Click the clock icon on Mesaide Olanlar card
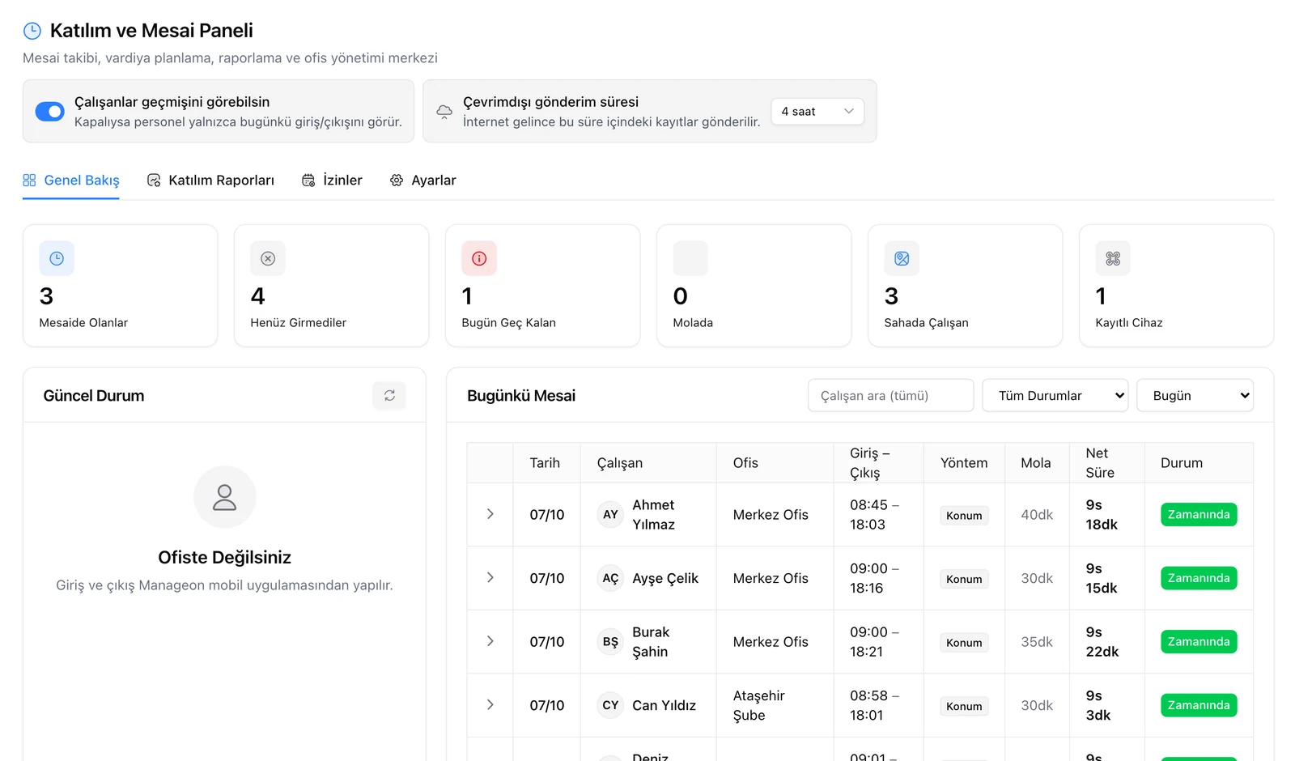1295x761 pixels. click(57, 258)
